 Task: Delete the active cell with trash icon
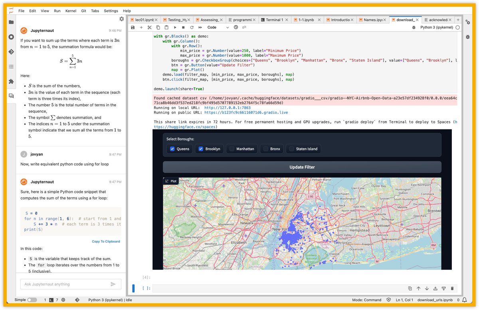click(452, 288)
